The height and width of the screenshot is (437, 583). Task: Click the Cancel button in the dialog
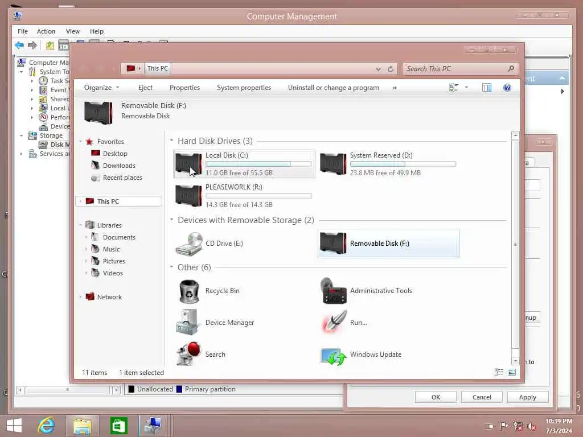pyautogui.click(x=482, y=397)
